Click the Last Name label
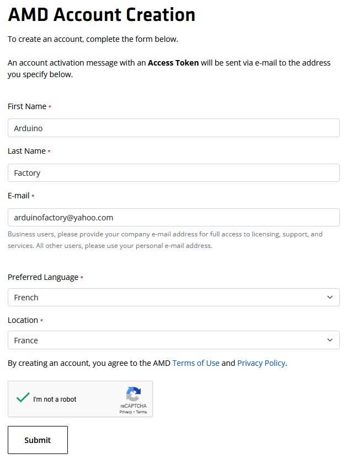 [x=26, y=151]
